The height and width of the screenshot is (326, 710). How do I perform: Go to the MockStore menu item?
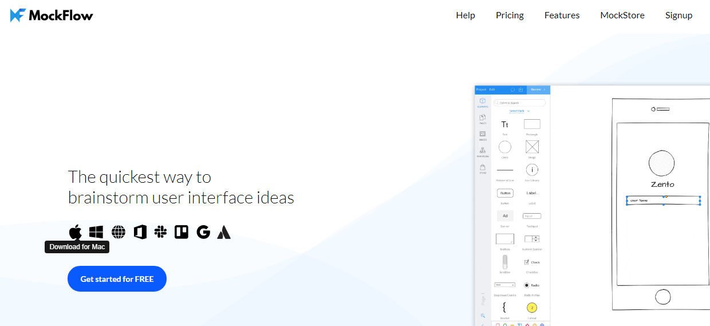(622, 15)
